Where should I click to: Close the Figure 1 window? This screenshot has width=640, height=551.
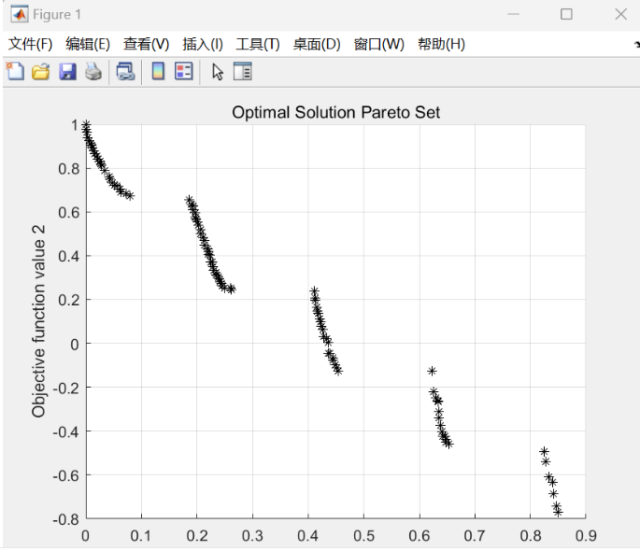pyautogui.click(x=620, y=14)
